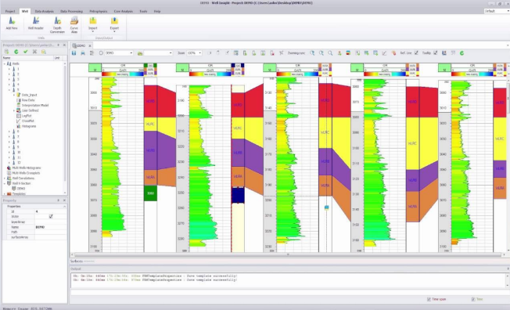Switch to the Data Analysis ribbon tab
This screenshot has width=510, height=310.
click(x=45, y=11)
